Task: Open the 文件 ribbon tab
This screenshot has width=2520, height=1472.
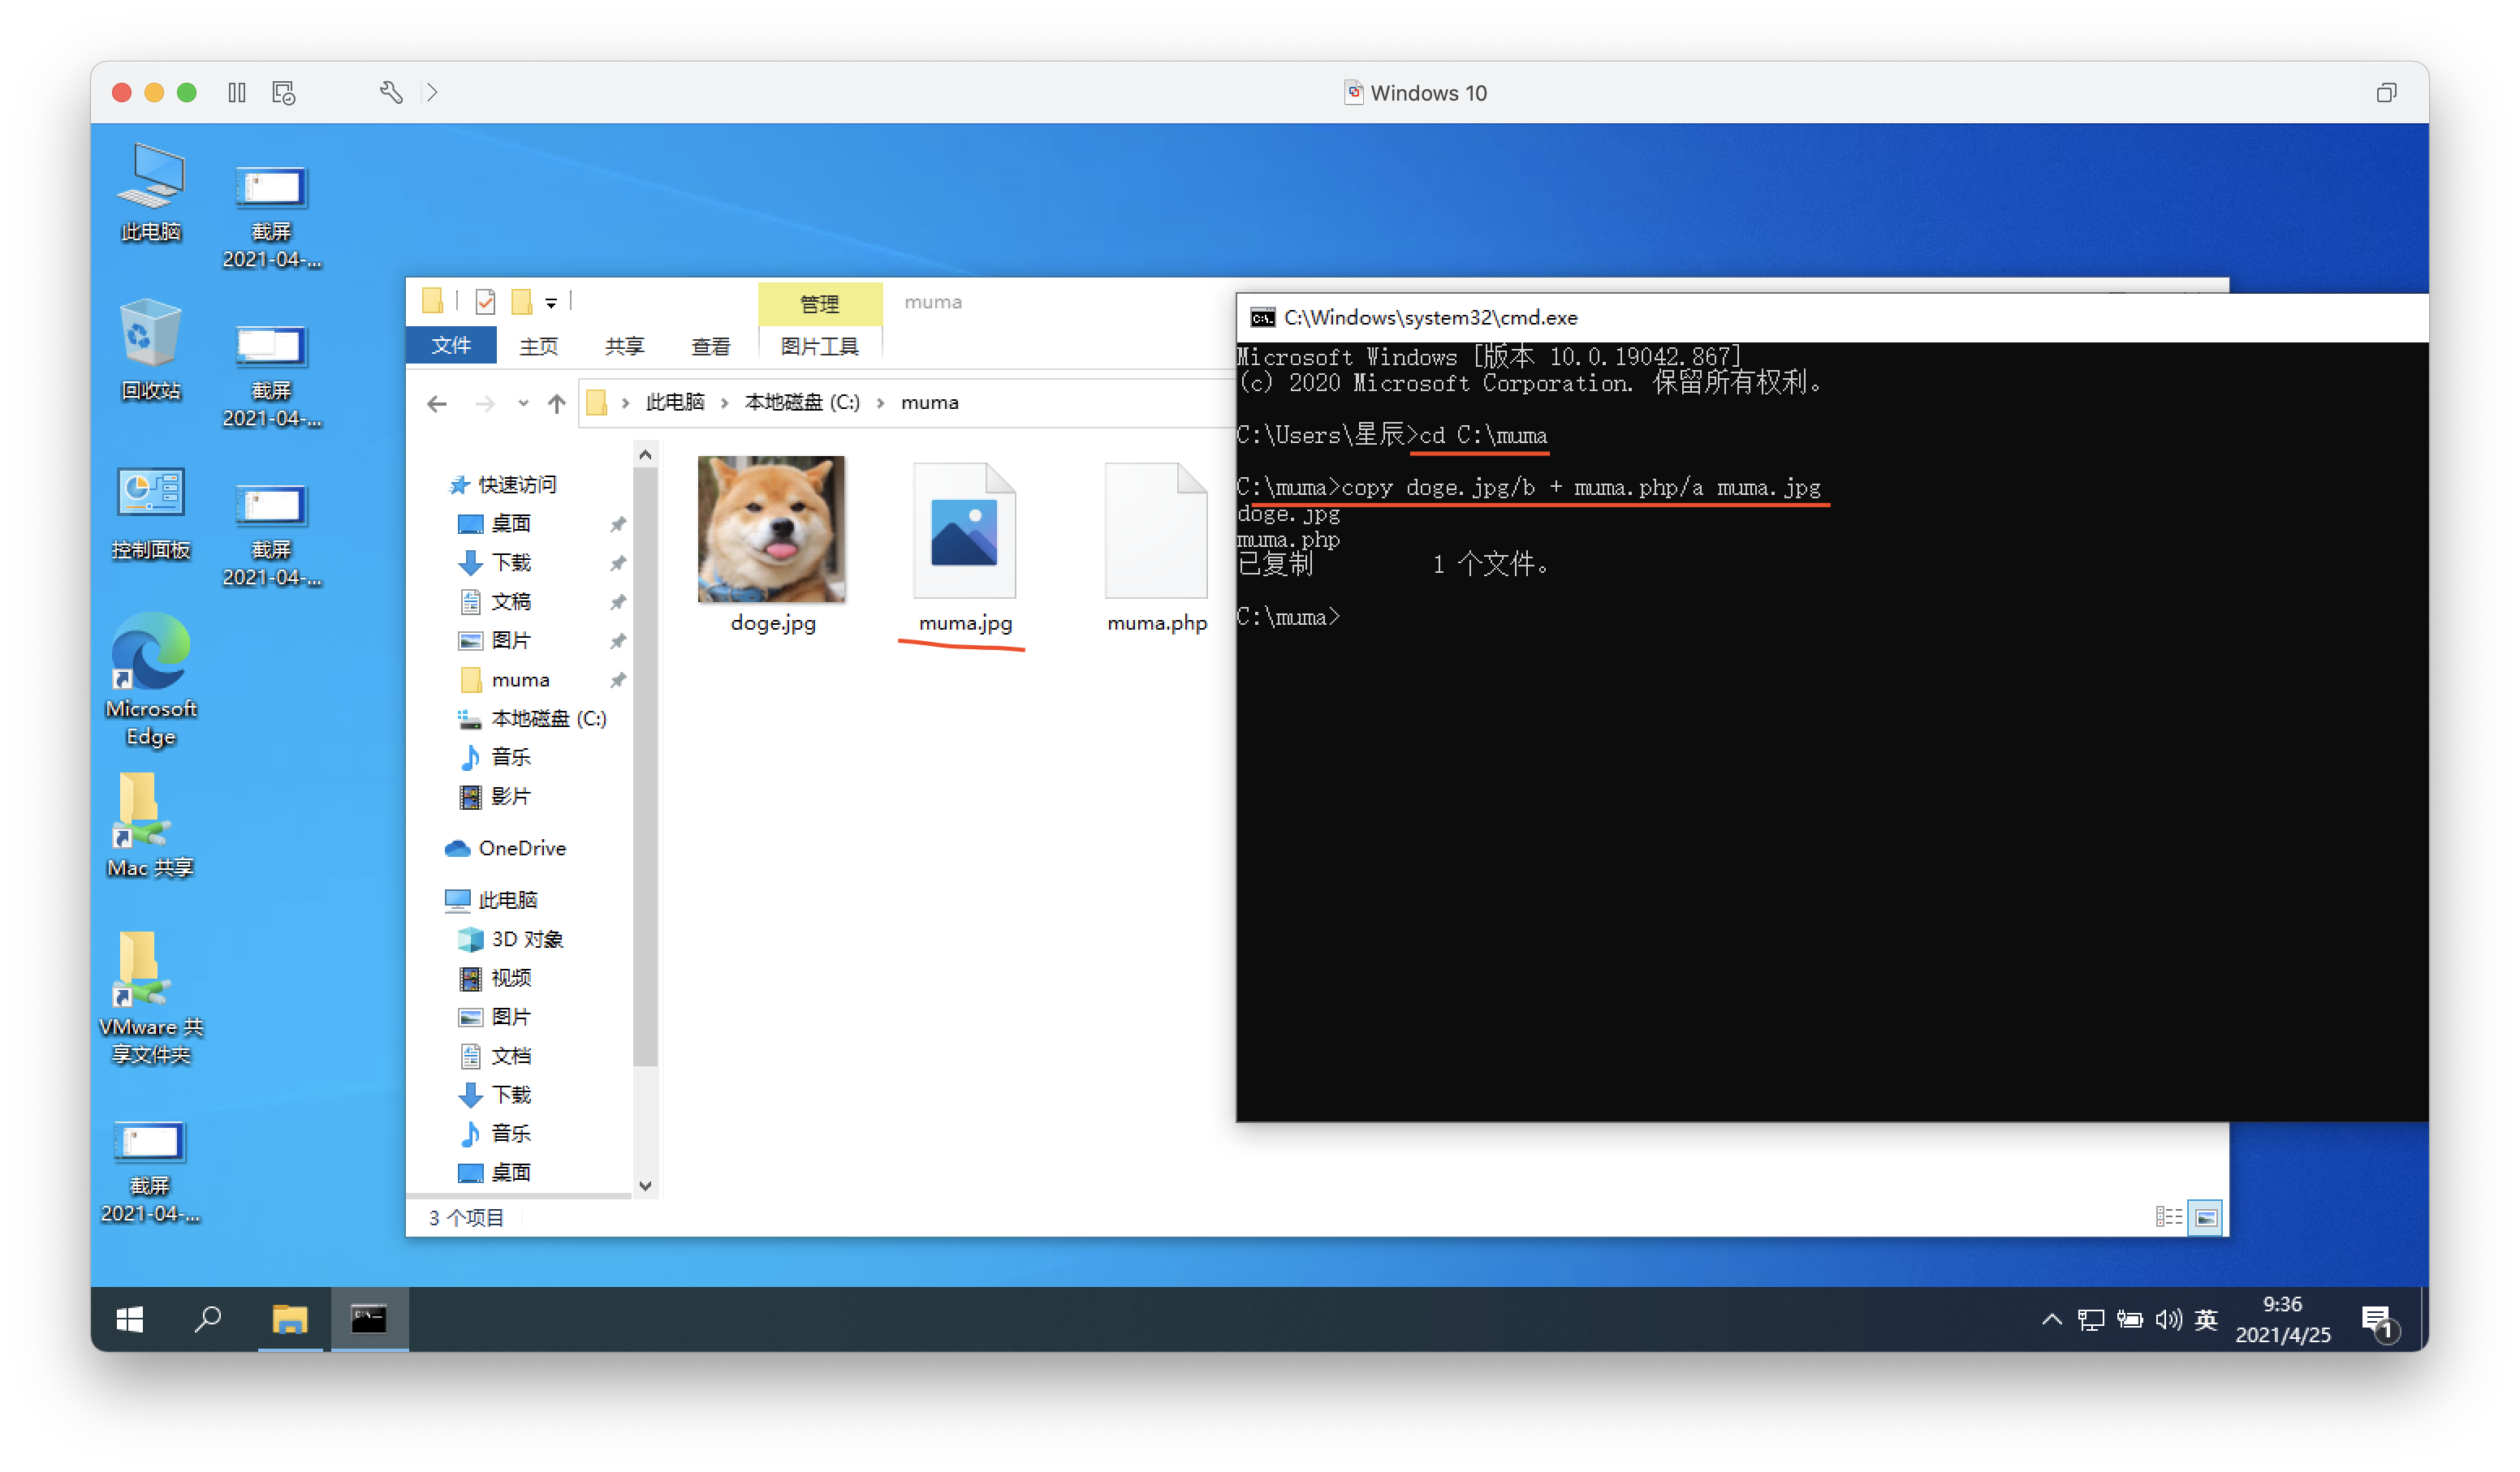Action: [451, 346]
